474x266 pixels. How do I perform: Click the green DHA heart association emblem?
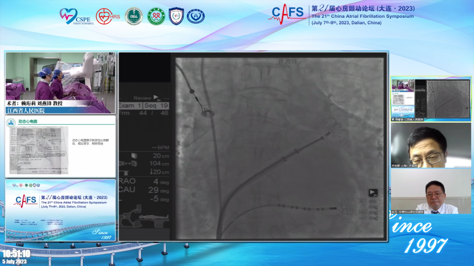[156, 16]
